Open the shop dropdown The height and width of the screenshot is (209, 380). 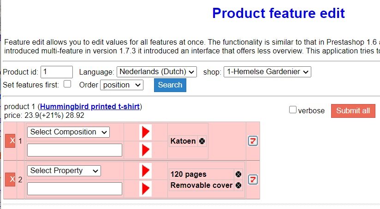(267, 72)
